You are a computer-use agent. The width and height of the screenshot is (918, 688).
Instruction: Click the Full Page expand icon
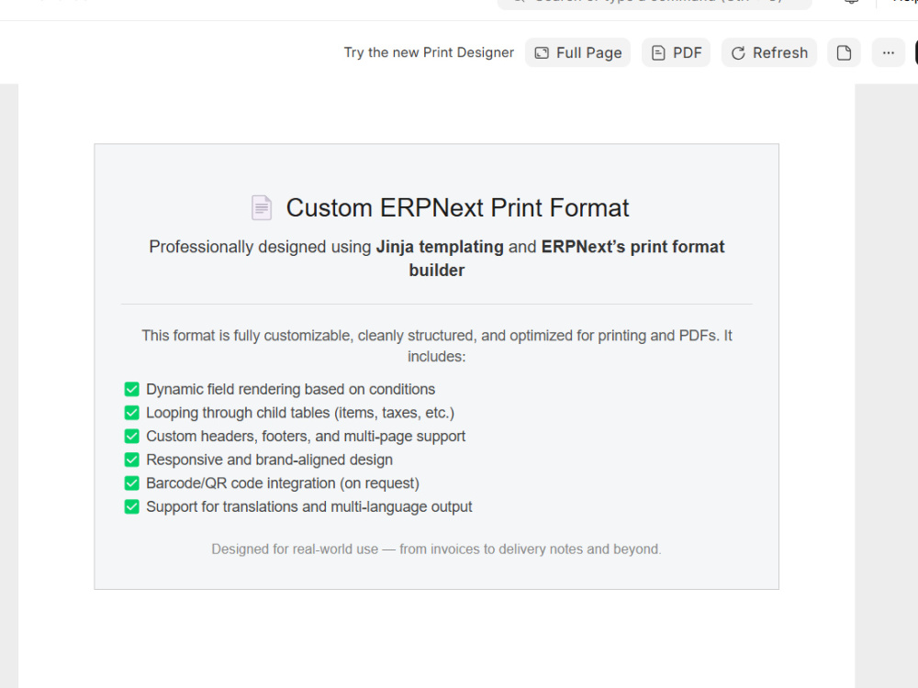[x=542, y=52]
